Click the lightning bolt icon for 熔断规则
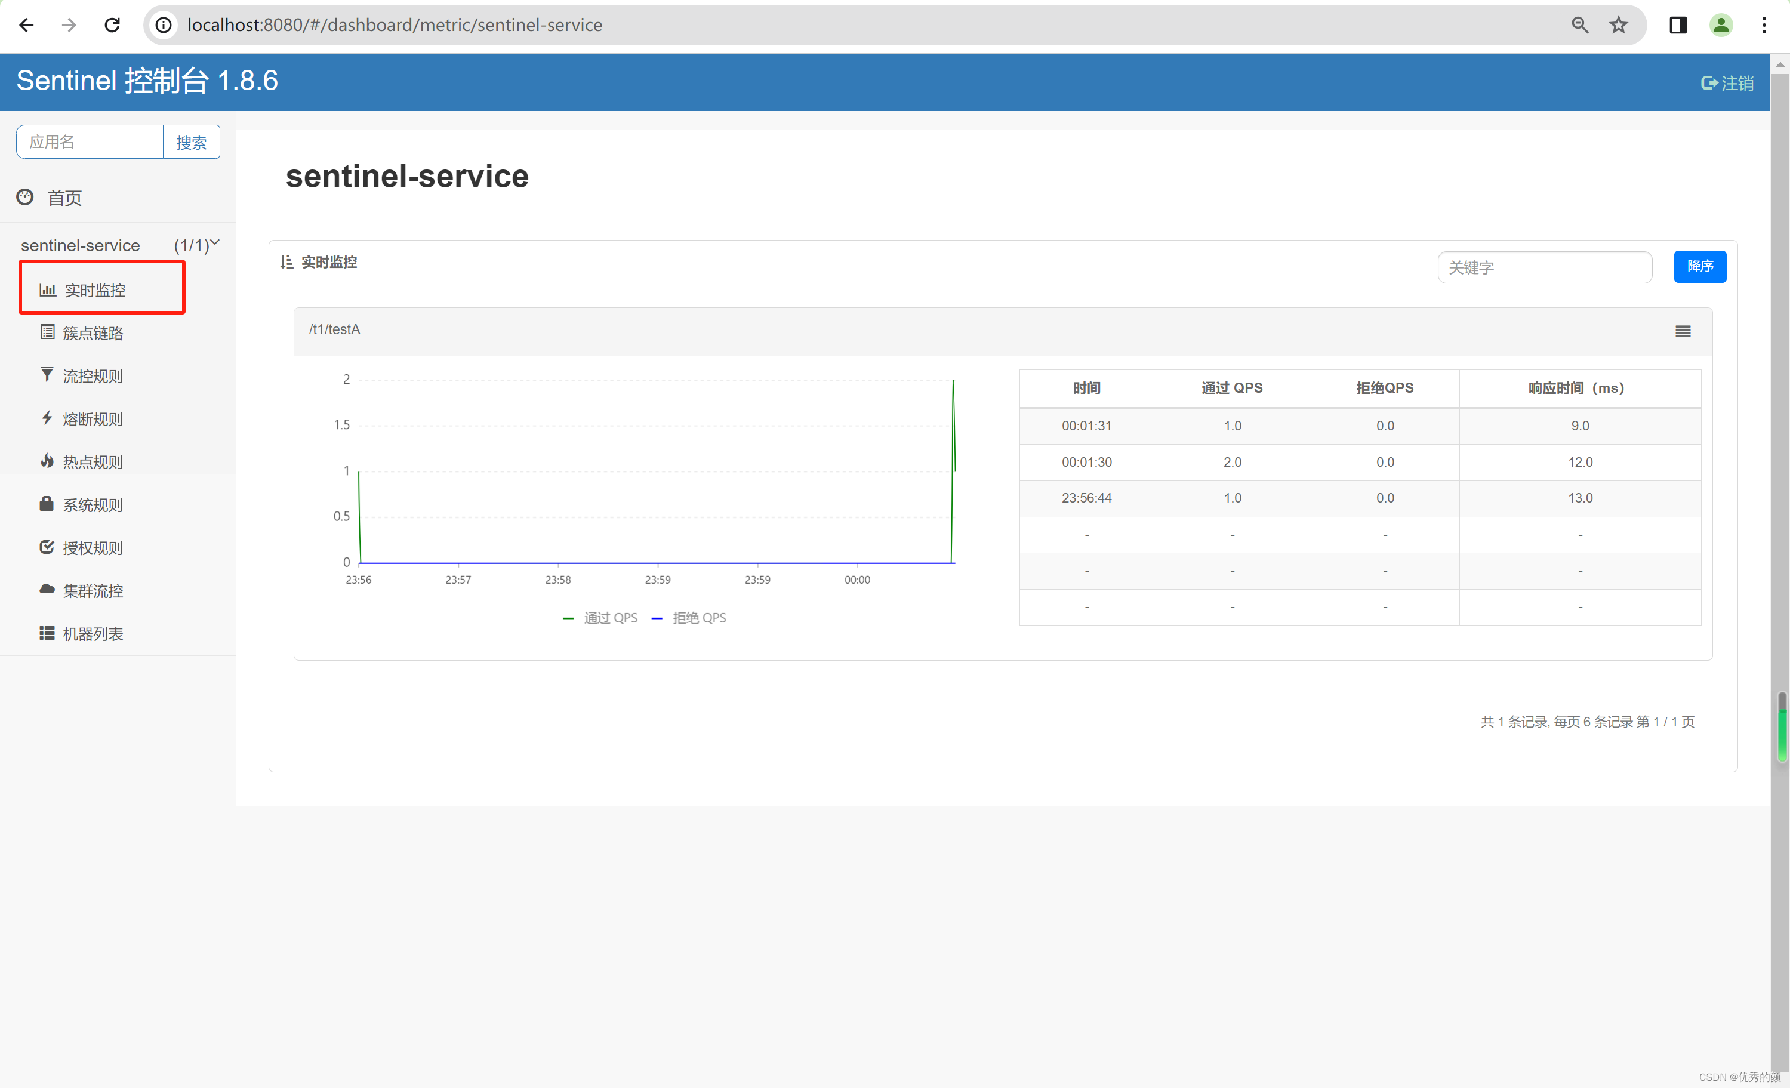Screen dimensions: 1790x1088 [x=47, y=418]
